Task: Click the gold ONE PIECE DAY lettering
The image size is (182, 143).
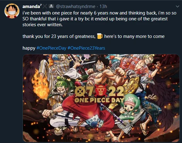Action: coord(99,100)
